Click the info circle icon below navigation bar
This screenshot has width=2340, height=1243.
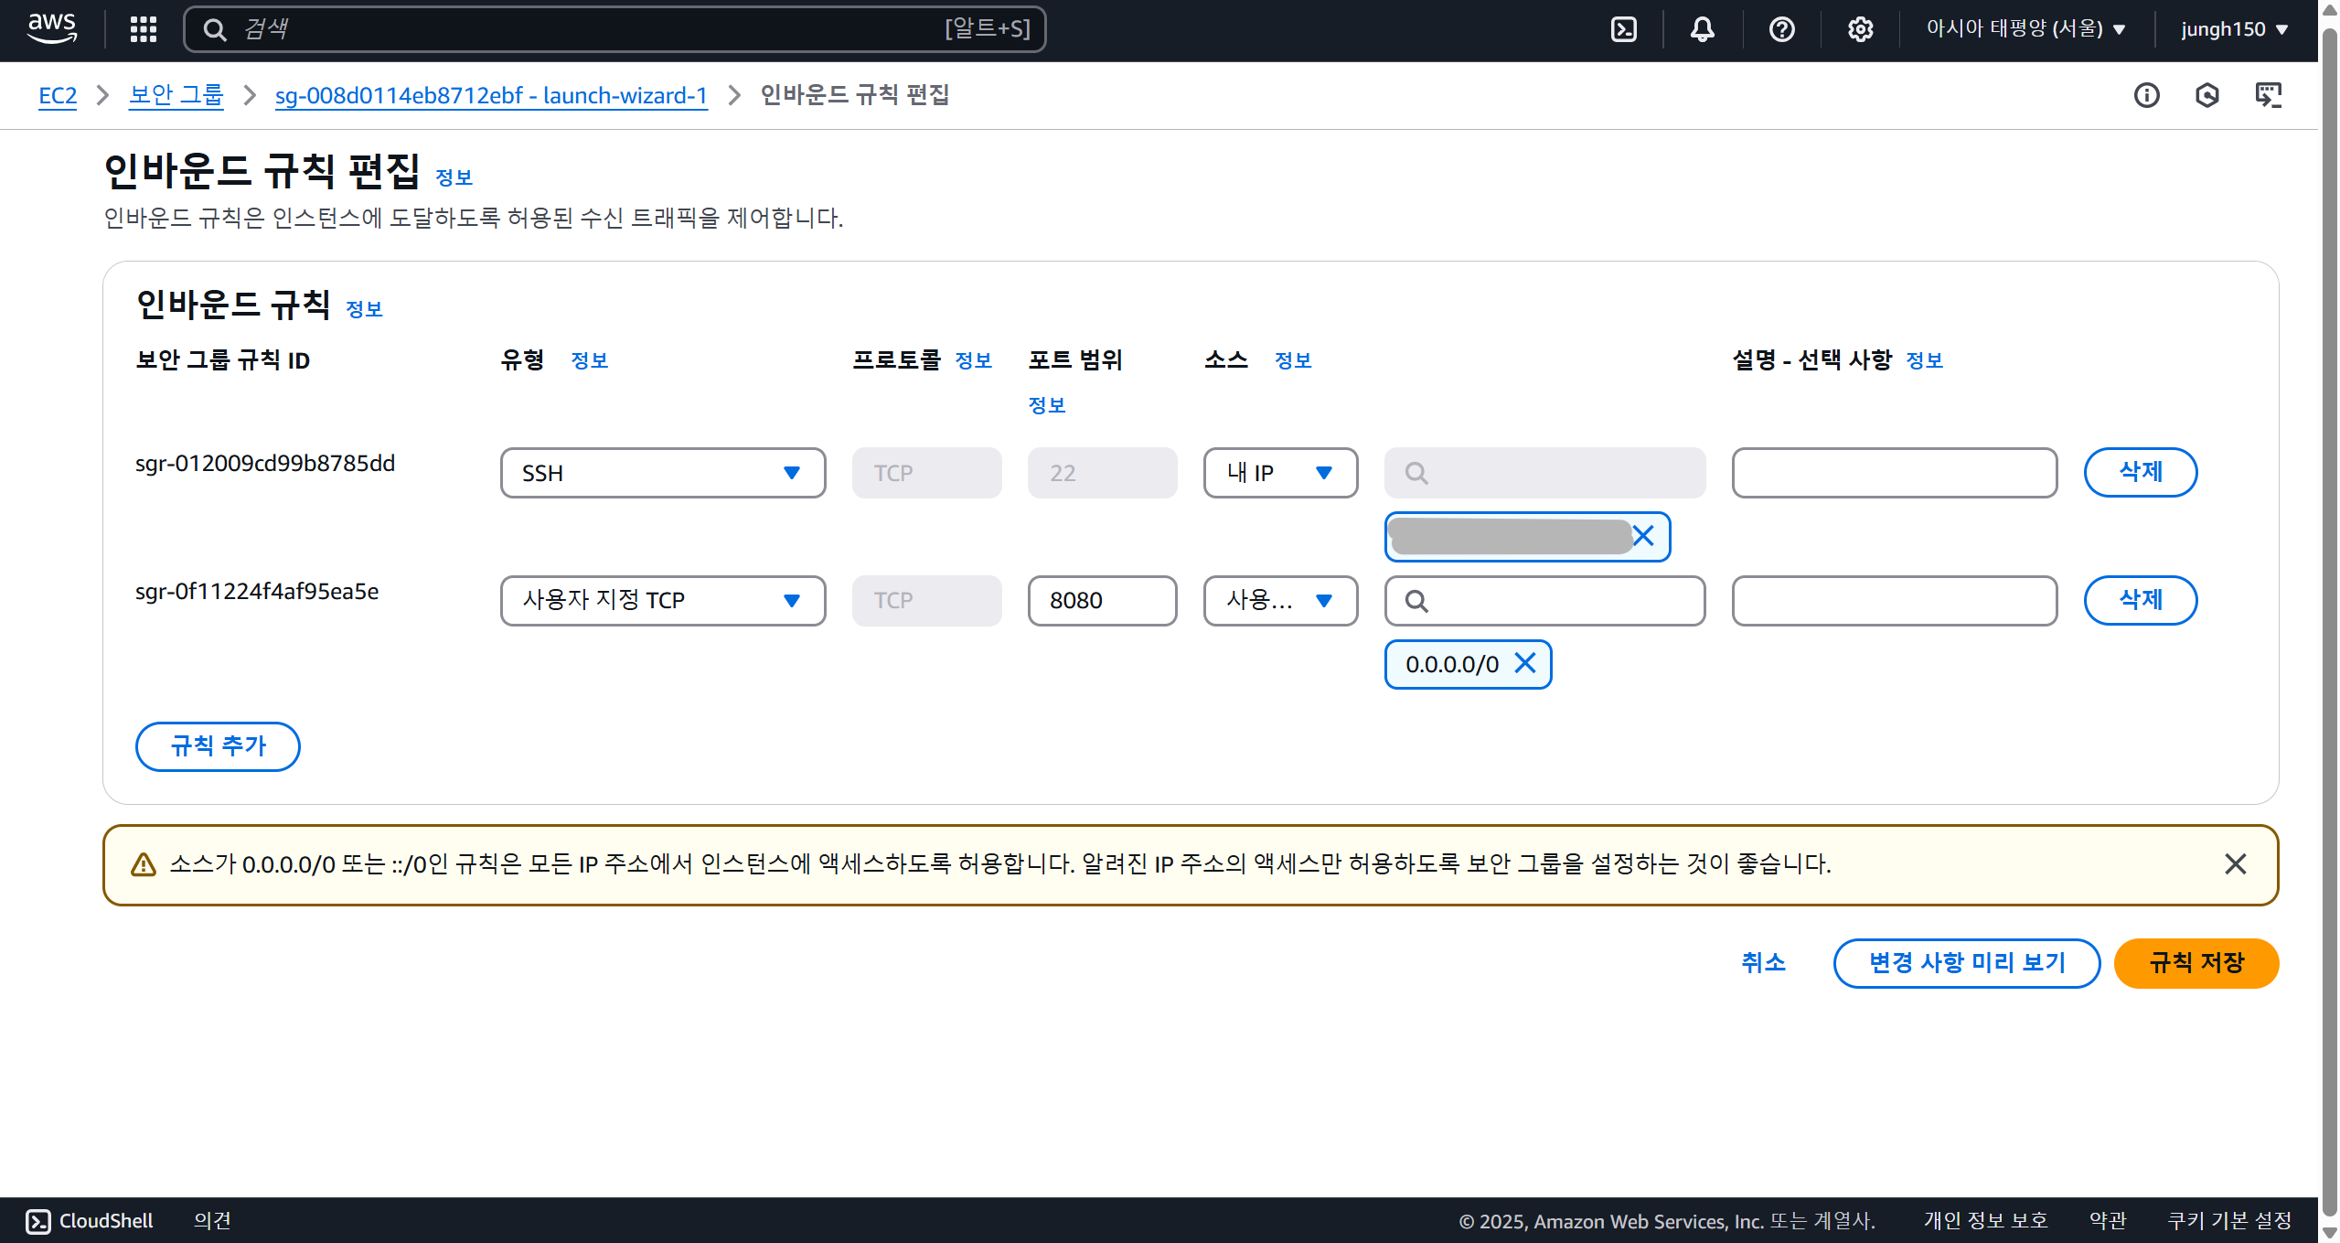click(2146, 95)
